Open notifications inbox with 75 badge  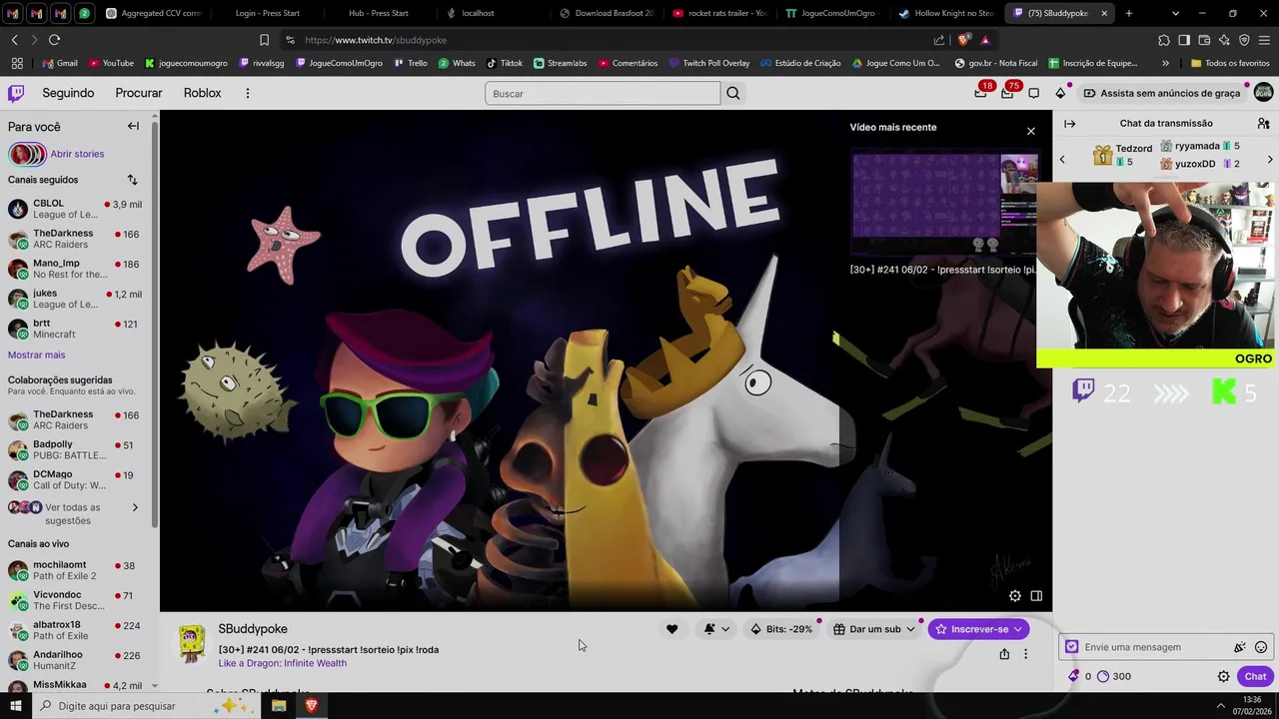tap(1007, 93)
